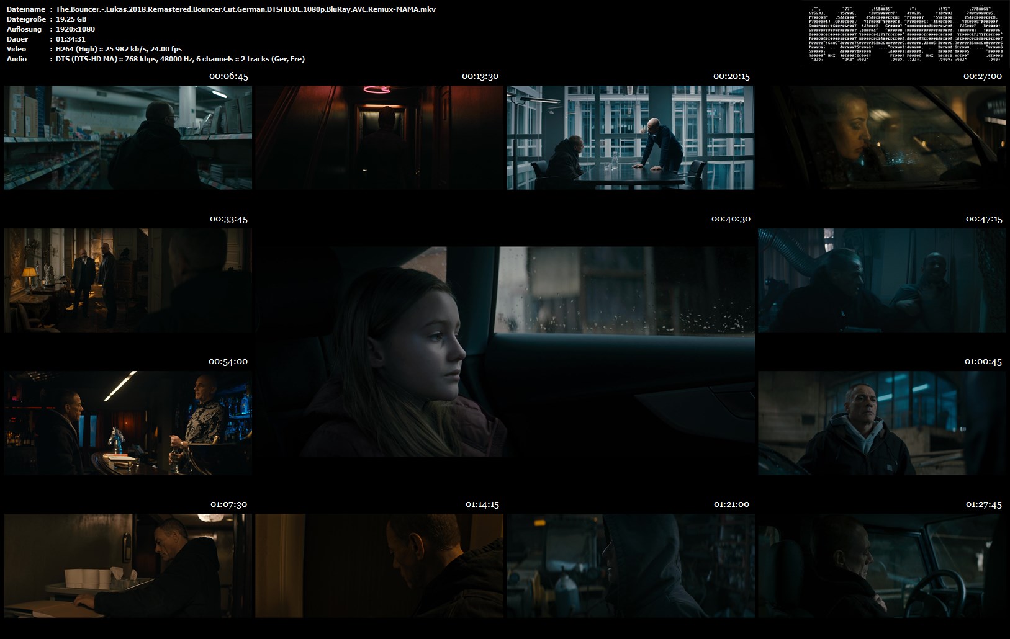Click the large girl-in-car frame at 00:40:30
Viewport: 1010px width, 639px height.
pos(505,352)
